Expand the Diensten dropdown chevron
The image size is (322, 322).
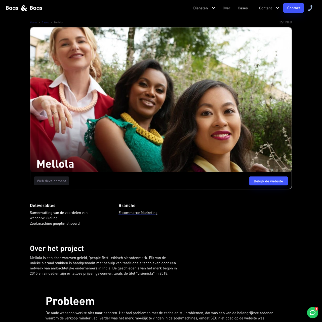point(213,8)
